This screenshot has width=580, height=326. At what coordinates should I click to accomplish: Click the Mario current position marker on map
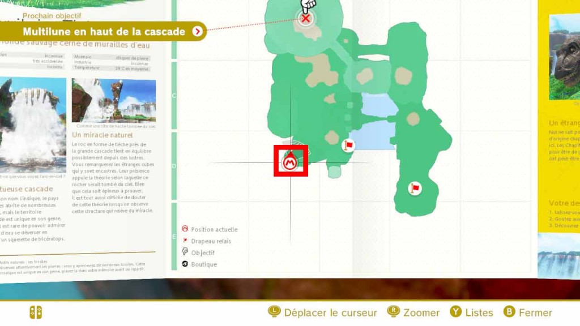(x=289, y=161)
